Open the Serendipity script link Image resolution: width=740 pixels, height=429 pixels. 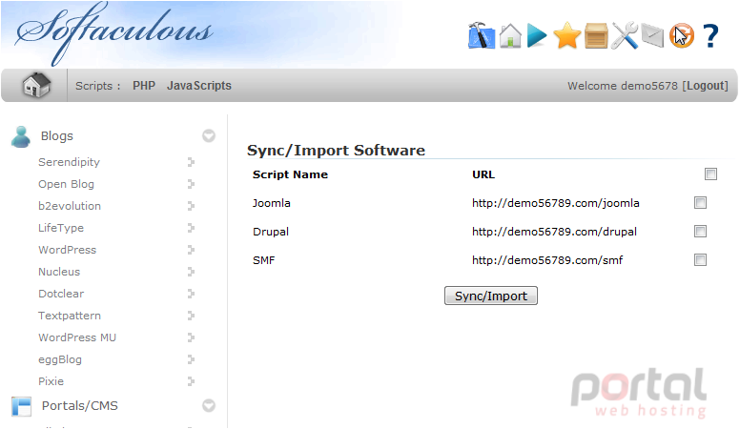click(x=69, y=162)
